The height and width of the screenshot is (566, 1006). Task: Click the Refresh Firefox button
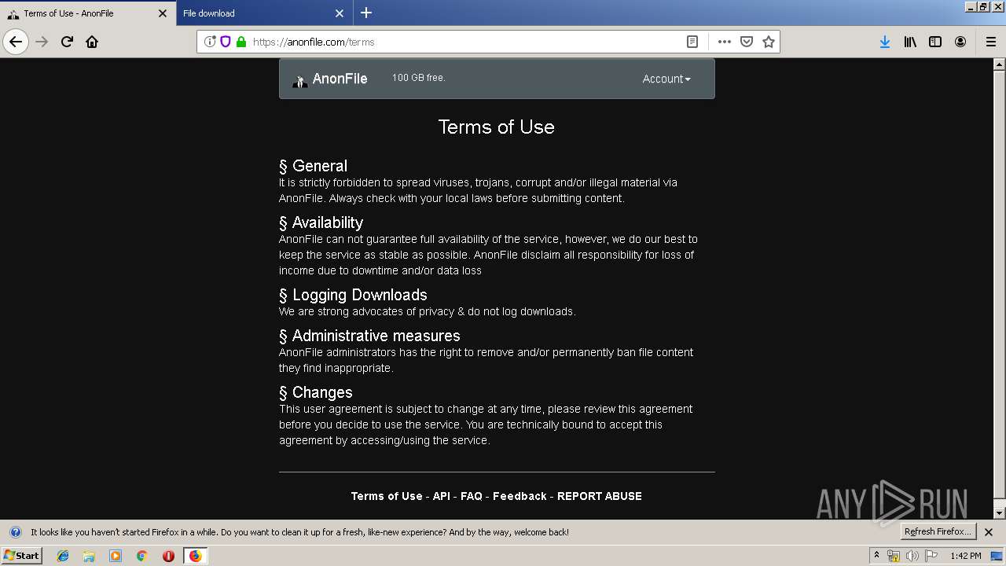[x=938, y=531]
